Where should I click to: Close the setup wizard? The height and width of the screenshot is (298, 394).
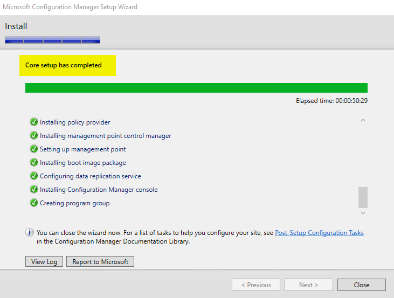click(361, 285)
